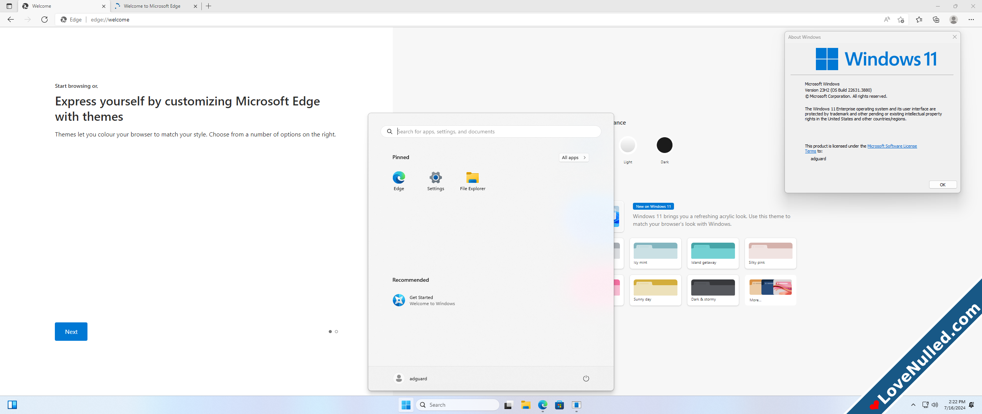Open Edge Settings and more ellipsis

[x=971, y=20]
